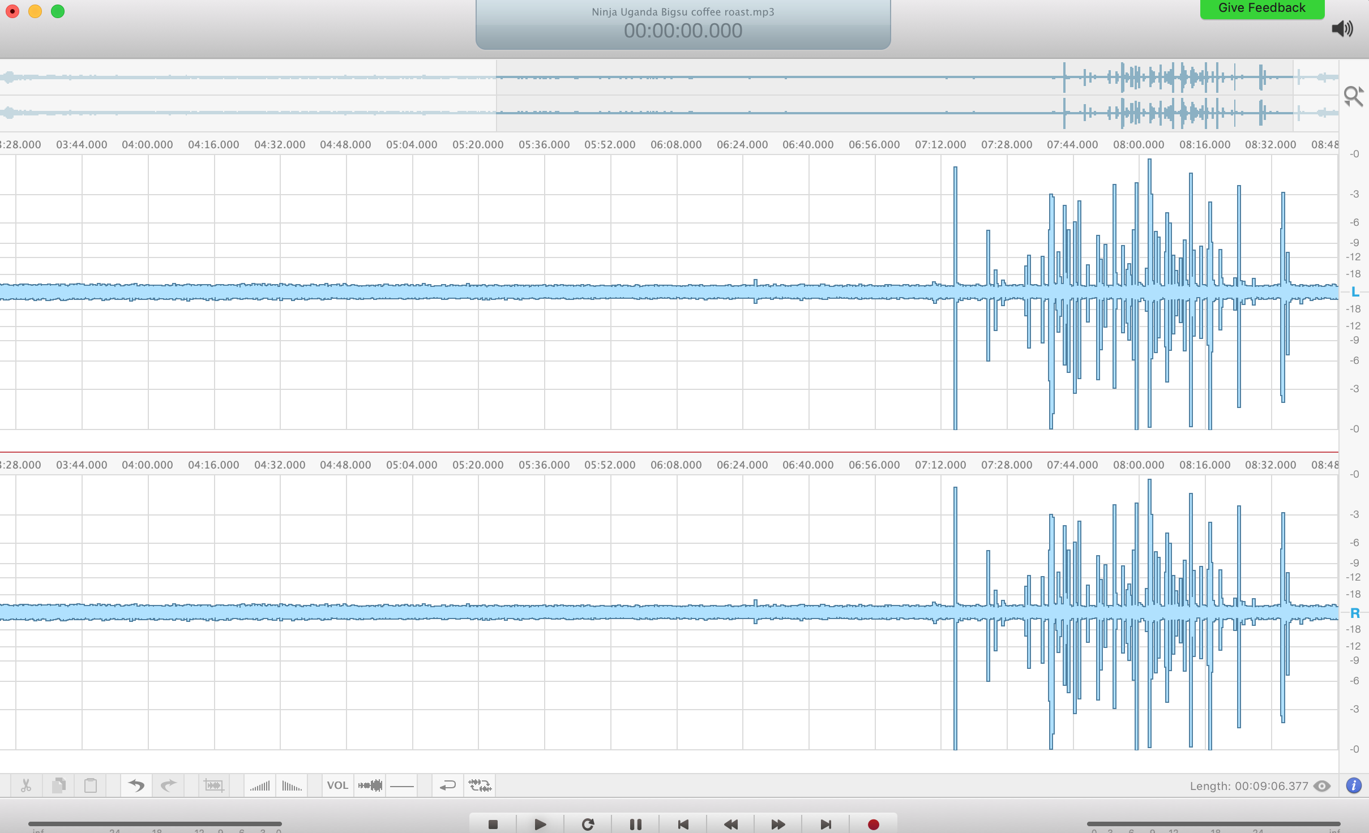Click the Silence flat line icon
The height and width of the screenshot is (833, 1369).
[402, 785]
